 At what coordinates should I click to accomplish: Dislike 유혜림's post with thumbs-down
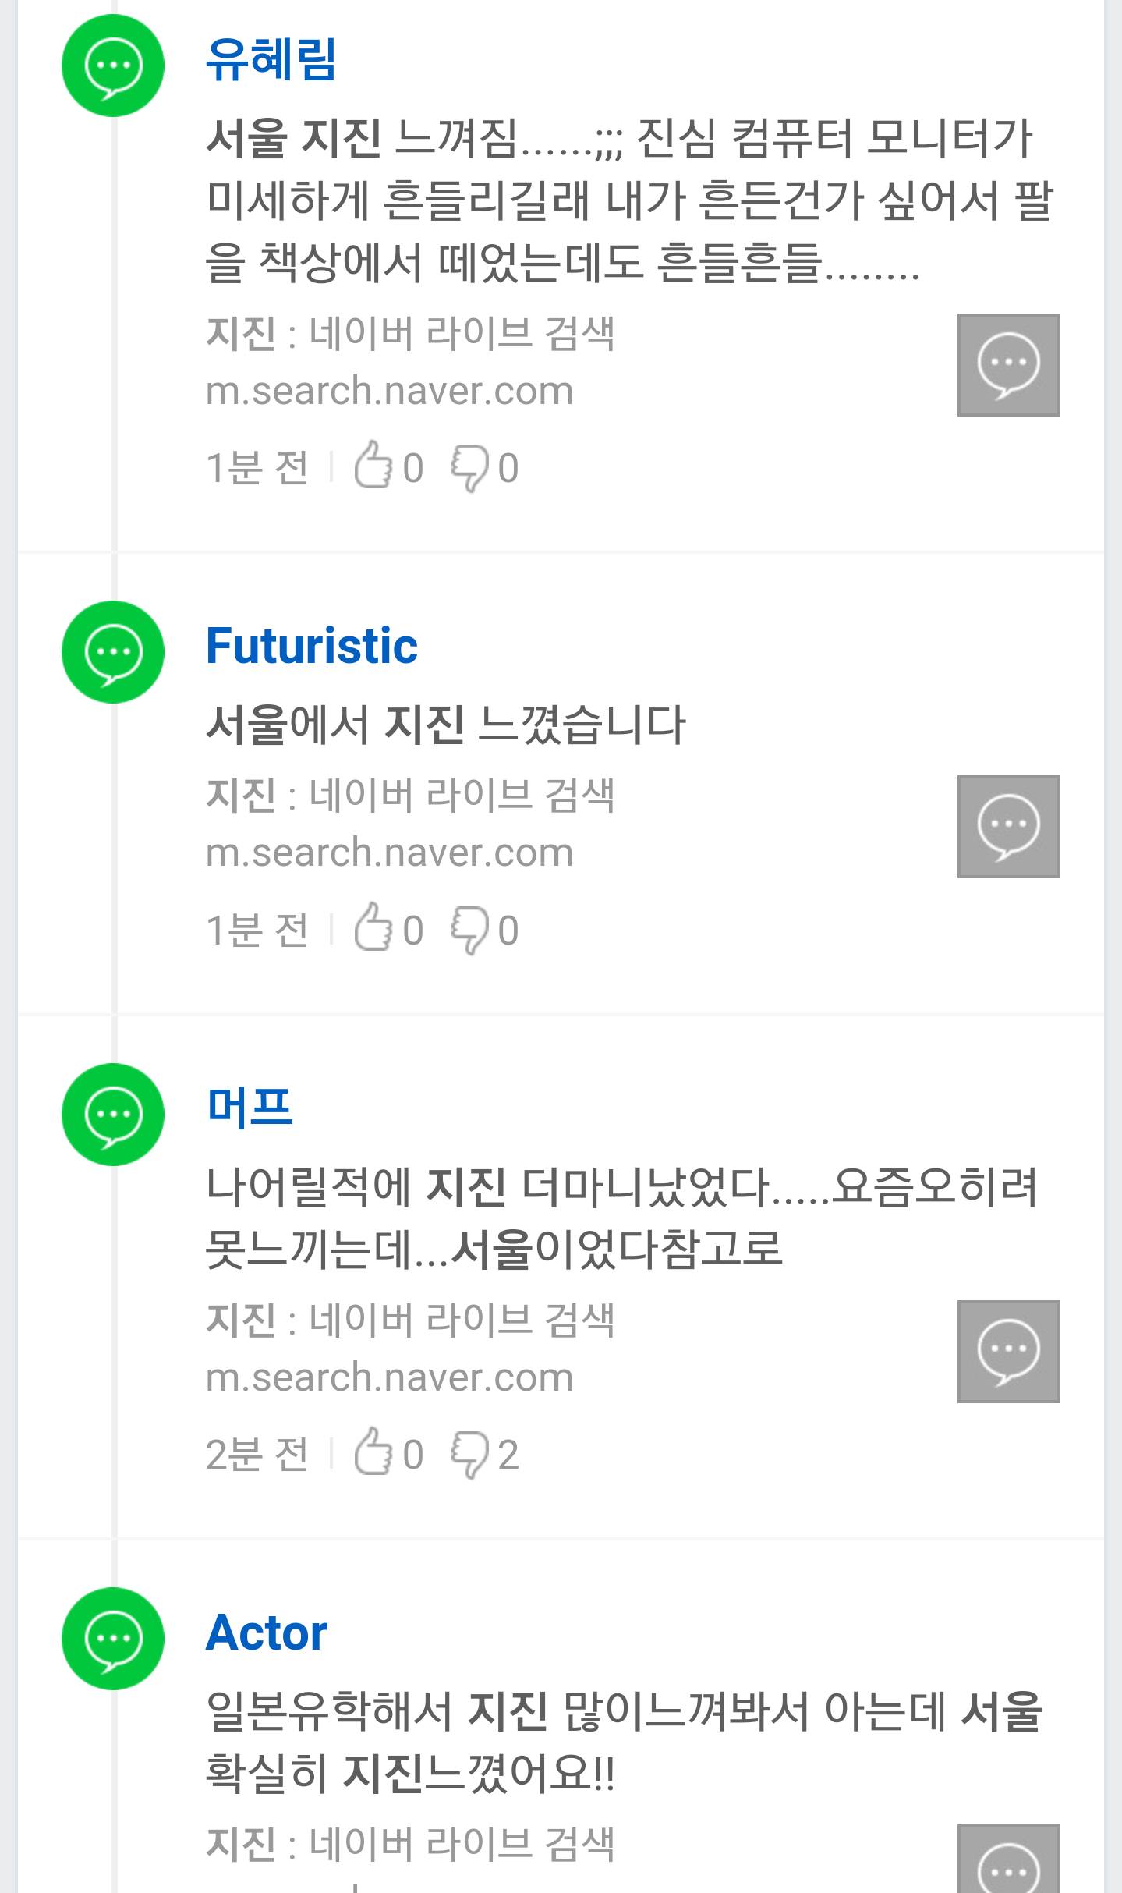pyautogui.click(x=469, y=468)
